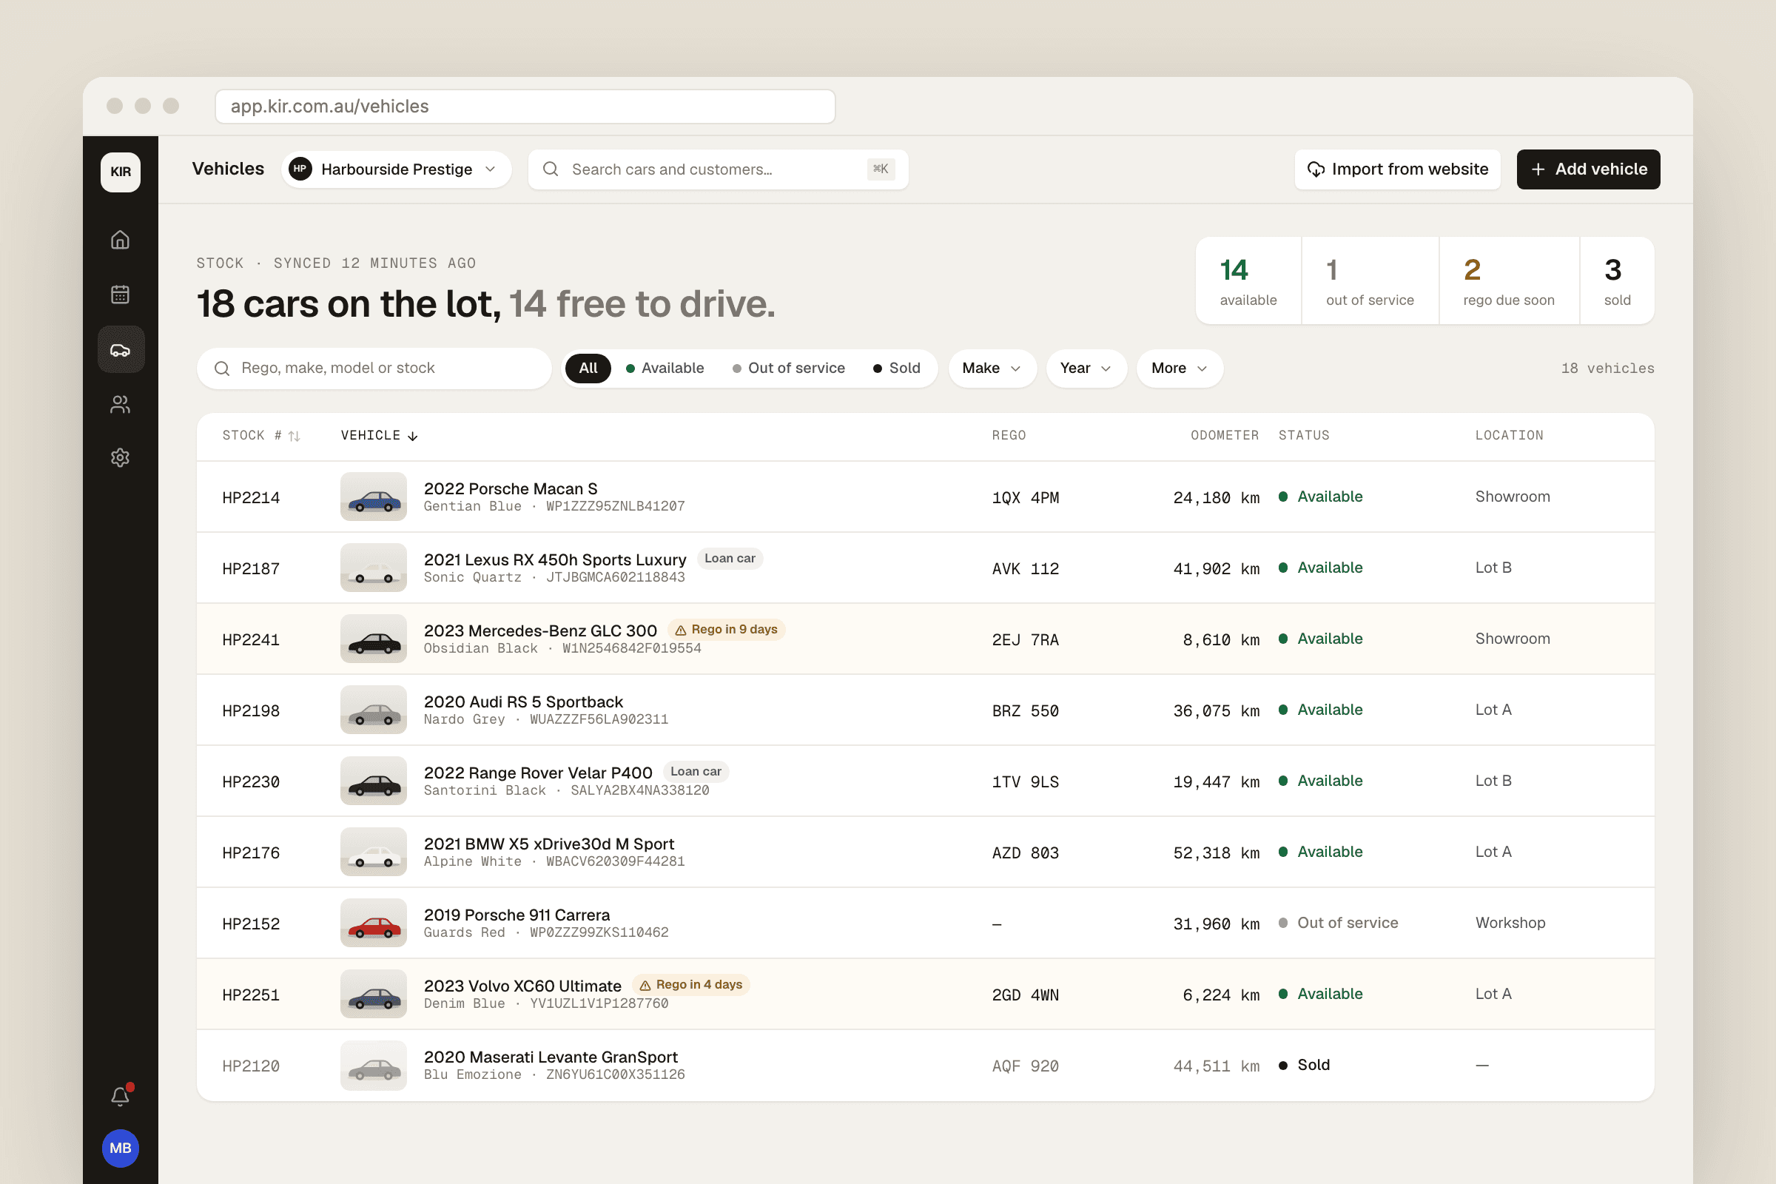The image size is (1776, 1184).
Task: Select the Vehicles car sidebar icon
Action: tap(121, 349)
